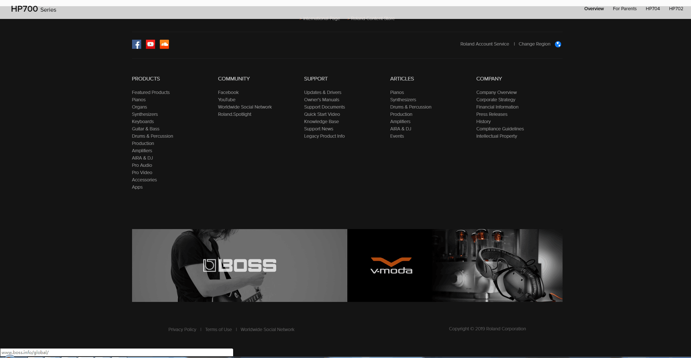This screenshot has height=358, width=691.
Task: Open the BOSS brand banner
Action: (x=240, y=265)
